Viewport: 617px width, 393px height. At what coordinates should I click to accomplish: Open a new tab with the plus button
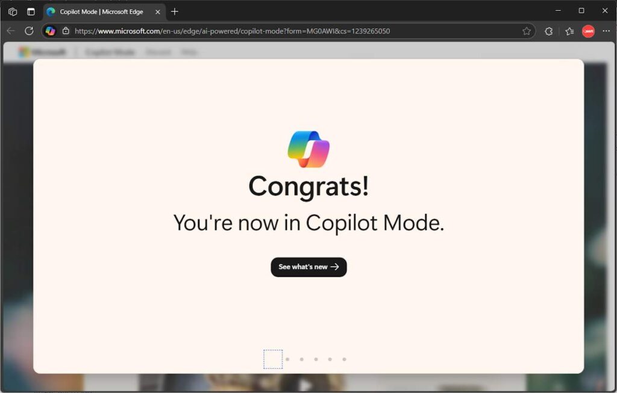tap(175, 11)
